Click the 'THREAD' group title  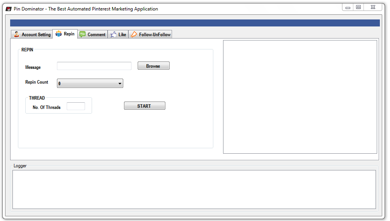coord(37,98)
